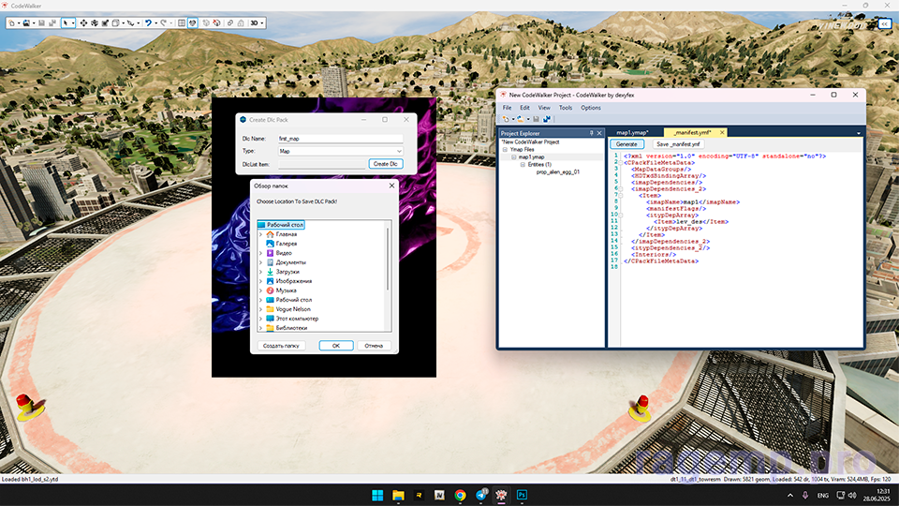The width and height of the screenshot is (899, 506).
Task: Open the Options menu in project window
Action: 591,107
